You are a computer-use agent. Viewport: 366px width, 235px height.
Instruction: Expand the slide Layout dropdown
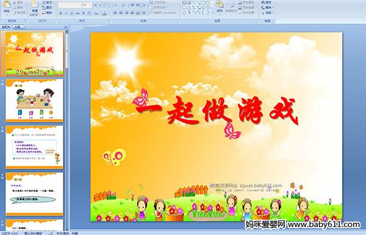[x=48, y=2]
